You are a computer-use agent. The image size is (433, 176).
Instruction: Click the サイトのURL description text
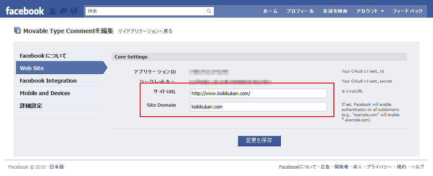pos(352,91)
